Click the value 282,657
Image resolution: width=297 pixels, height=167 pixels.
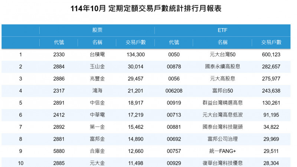(271, 67)
